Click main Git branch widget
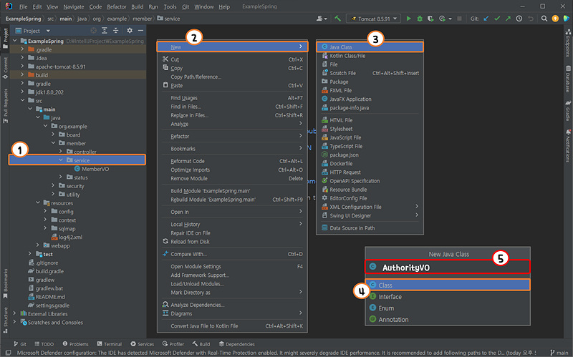573x357 pixels. (x=559, y=353)
